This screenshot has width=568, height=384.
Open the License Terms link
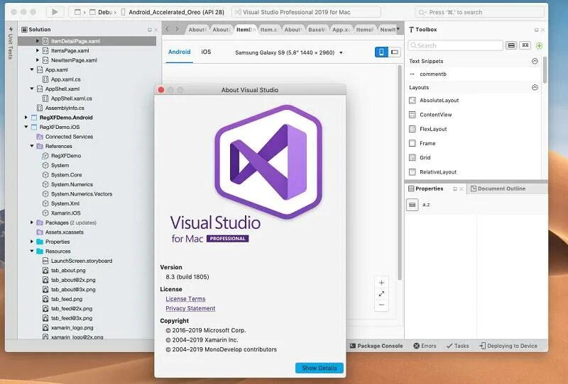click(x=185, y=299)
